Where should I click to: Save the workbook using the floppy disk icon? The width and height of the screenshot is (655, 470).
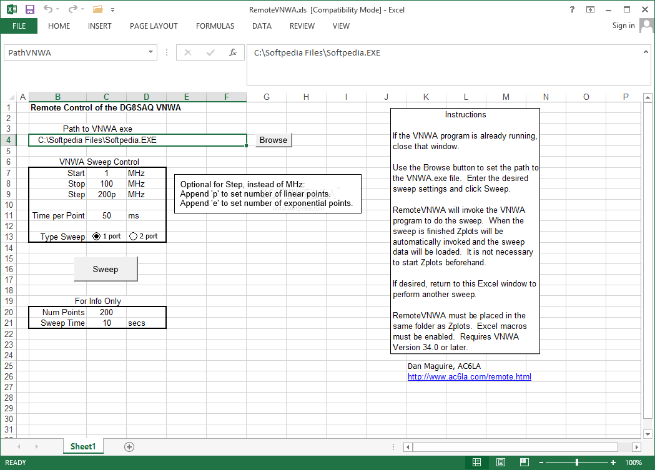(x=29, y=9)
